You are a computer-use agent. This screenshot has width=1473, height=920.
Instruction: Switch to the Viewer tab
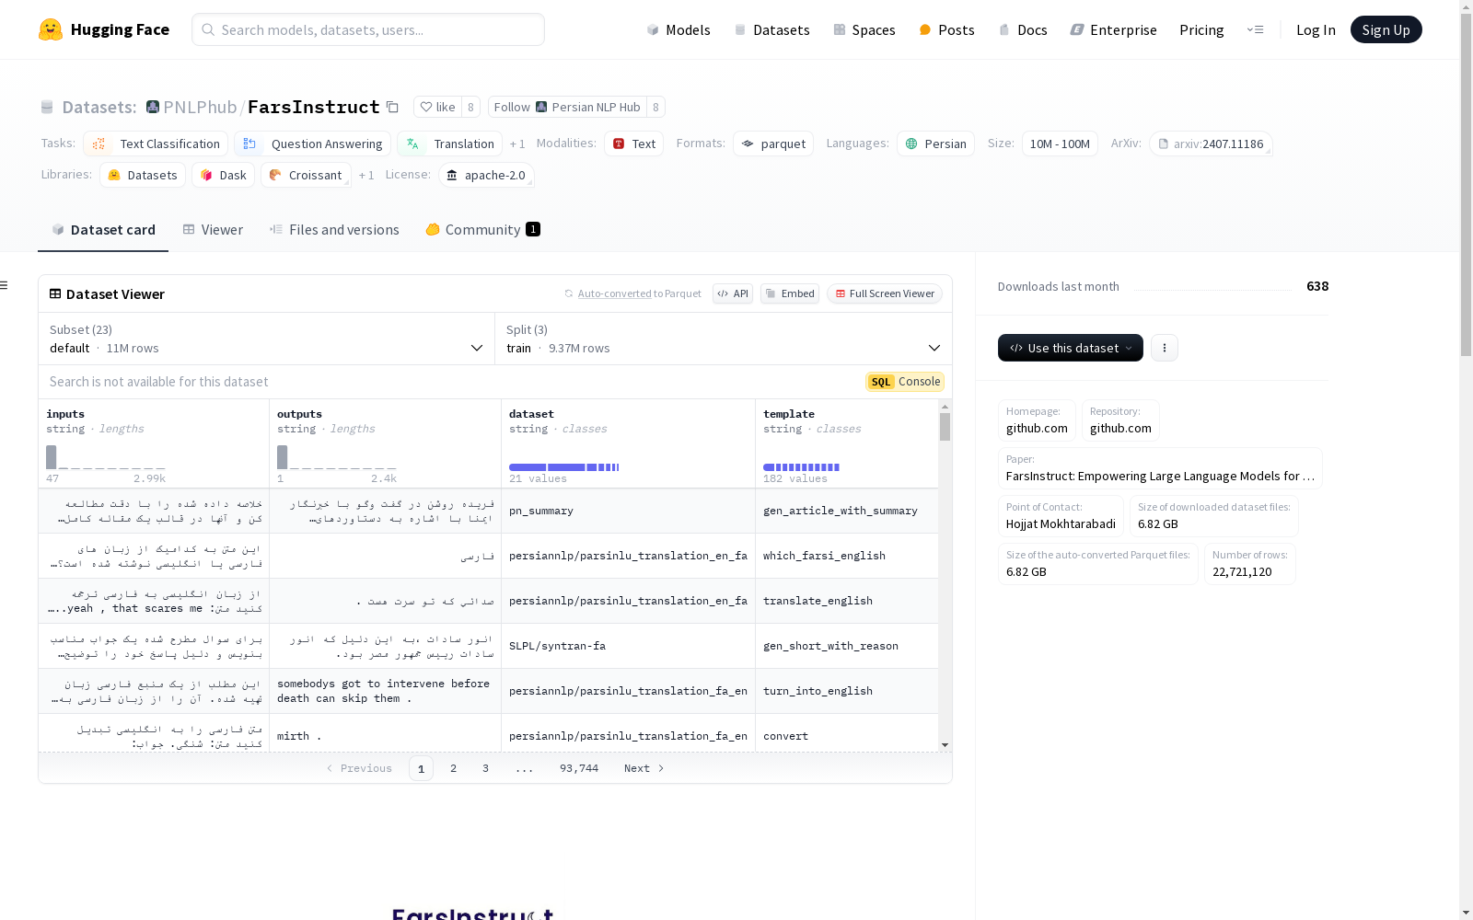[213, 230]
